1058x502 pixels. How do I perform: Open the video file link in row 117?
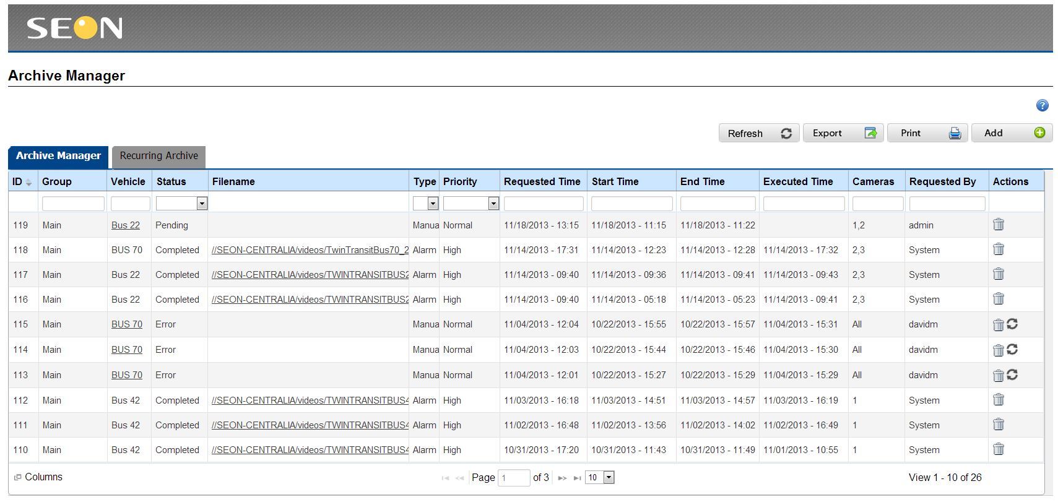point(310,275)
